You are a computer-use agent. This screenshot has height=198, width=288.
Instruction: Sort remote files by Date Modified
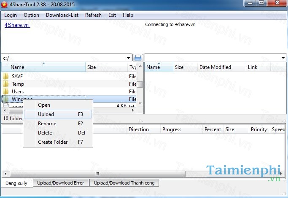[x=222, y=67]
